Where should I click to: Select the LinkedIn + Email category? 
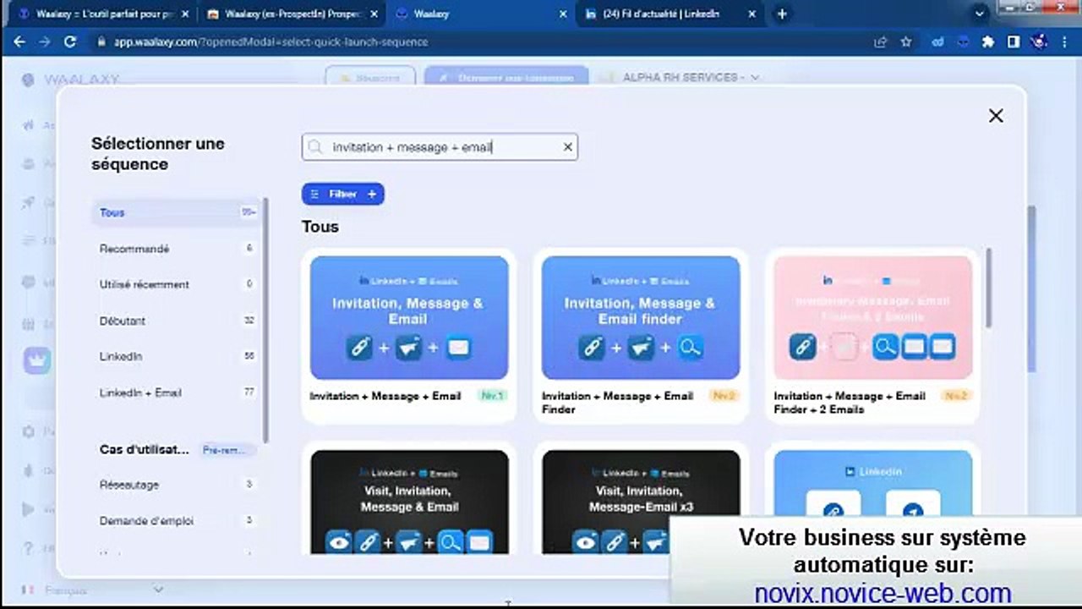coord(175,392)
